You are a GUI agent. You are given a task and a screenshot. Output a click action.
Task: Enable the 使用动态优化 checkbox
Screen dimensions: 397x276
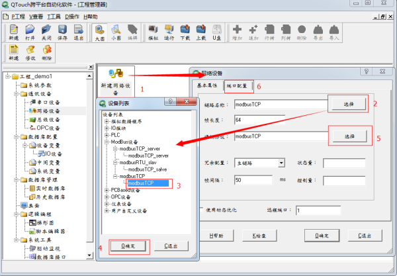tap(202, 209)
